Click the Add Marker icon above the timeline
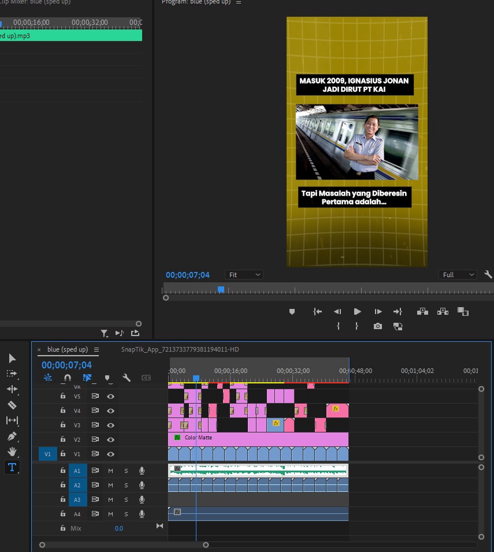The height and width of the screenshot is (552, 494). (x=107, y=378)
